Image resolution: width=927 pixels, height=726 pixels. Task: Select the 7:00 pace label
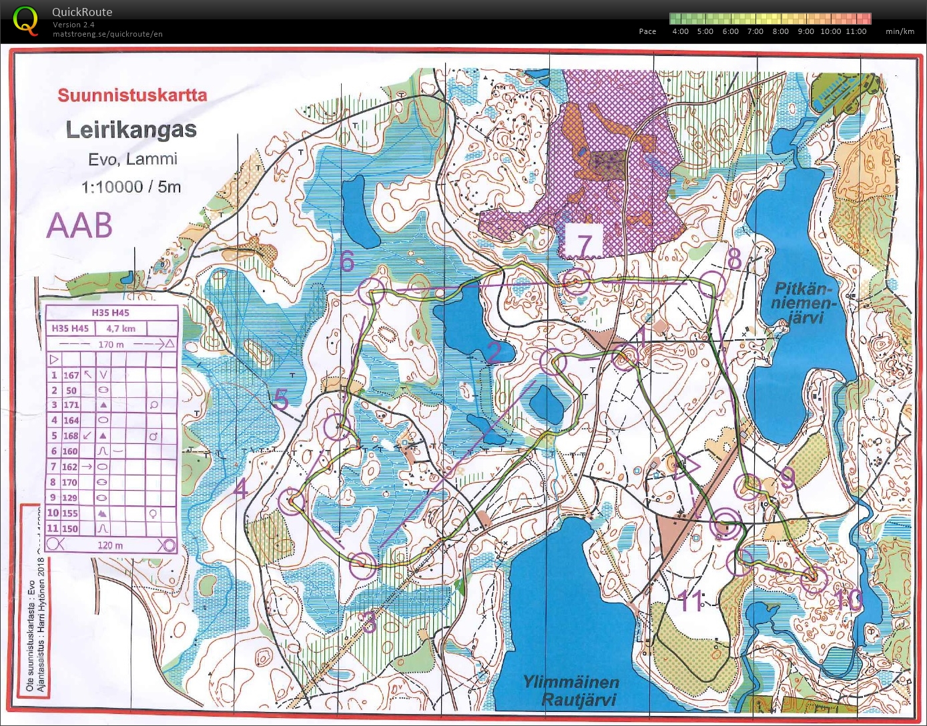(755, 31)
